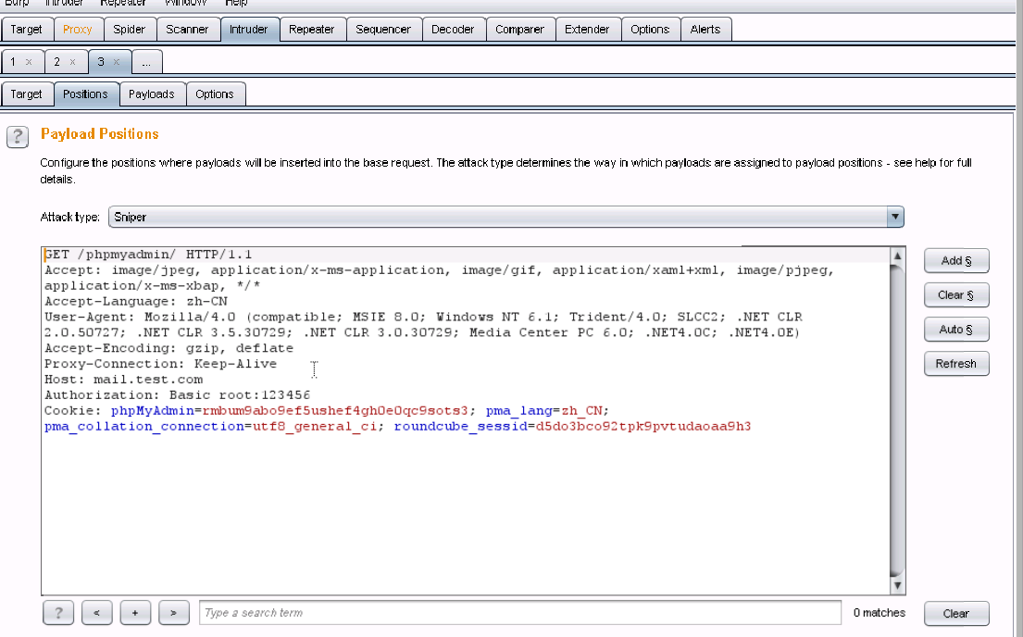
Task: Click the Proxy-Connection: Keep-Alive header
Action: [160, 364]
